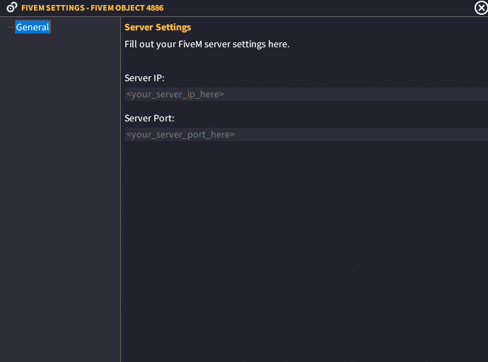
Task: Click the <your_server_ip_here> placeholder text
Action: 175,94
